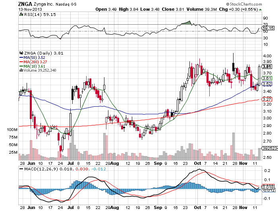Click the blue line swatch for MA(50)
Image resolution: width=278 pixels, height=211 pixels.
pos(21,58)
